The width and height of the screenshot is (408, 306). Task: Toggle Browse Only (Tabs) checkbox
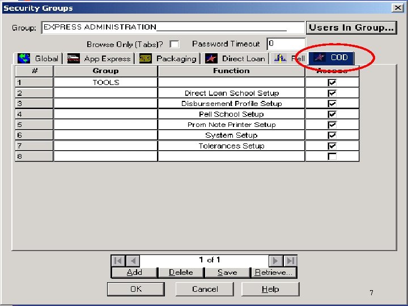pos(175,44)
